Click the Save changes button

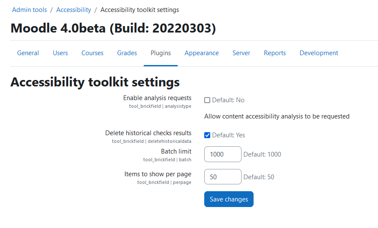(x=229, y=199)
